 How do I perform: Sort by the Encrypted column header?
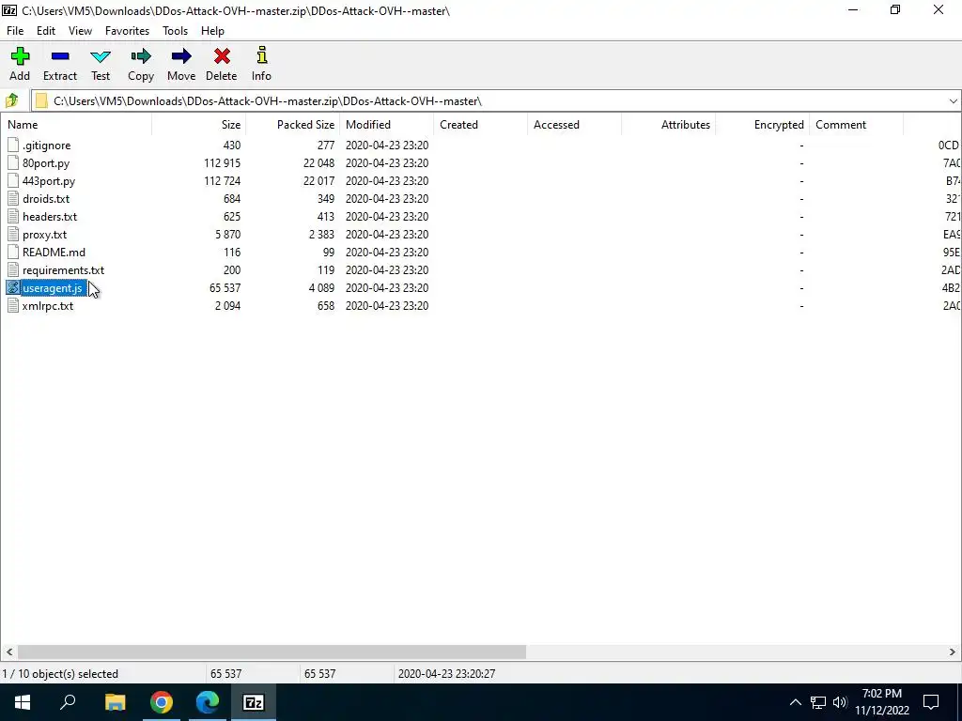click(x=762, y=125)
